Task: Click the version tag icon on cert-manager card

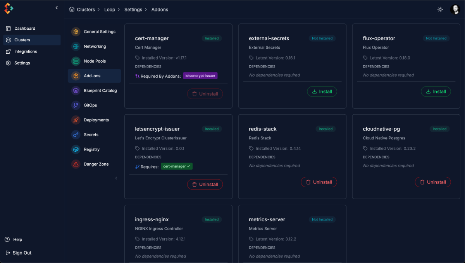Action: coord(137,58)
